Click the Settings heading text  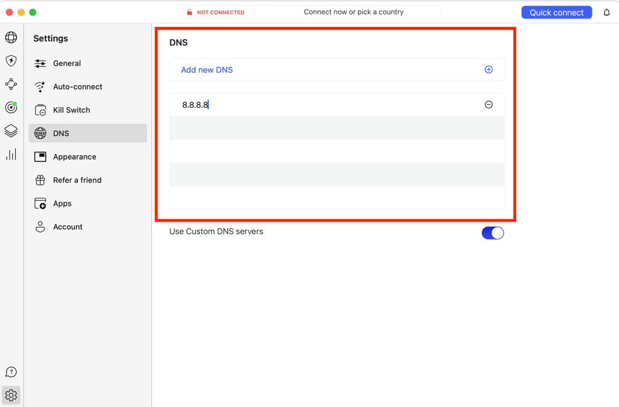pyautogui.click(x=51, y=38)
